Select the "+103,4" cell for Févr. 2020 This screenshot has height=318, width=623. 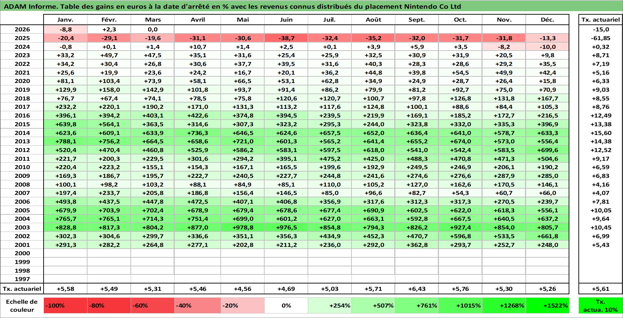pyautogui.click(x=109, y=81)
